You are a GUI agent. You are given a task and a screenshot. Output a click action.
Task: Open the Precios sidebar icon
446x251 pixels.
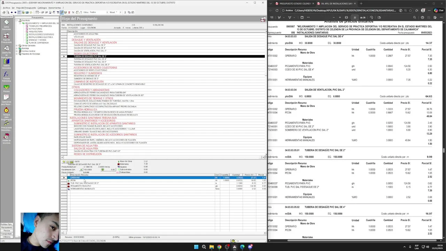(6, 89)
